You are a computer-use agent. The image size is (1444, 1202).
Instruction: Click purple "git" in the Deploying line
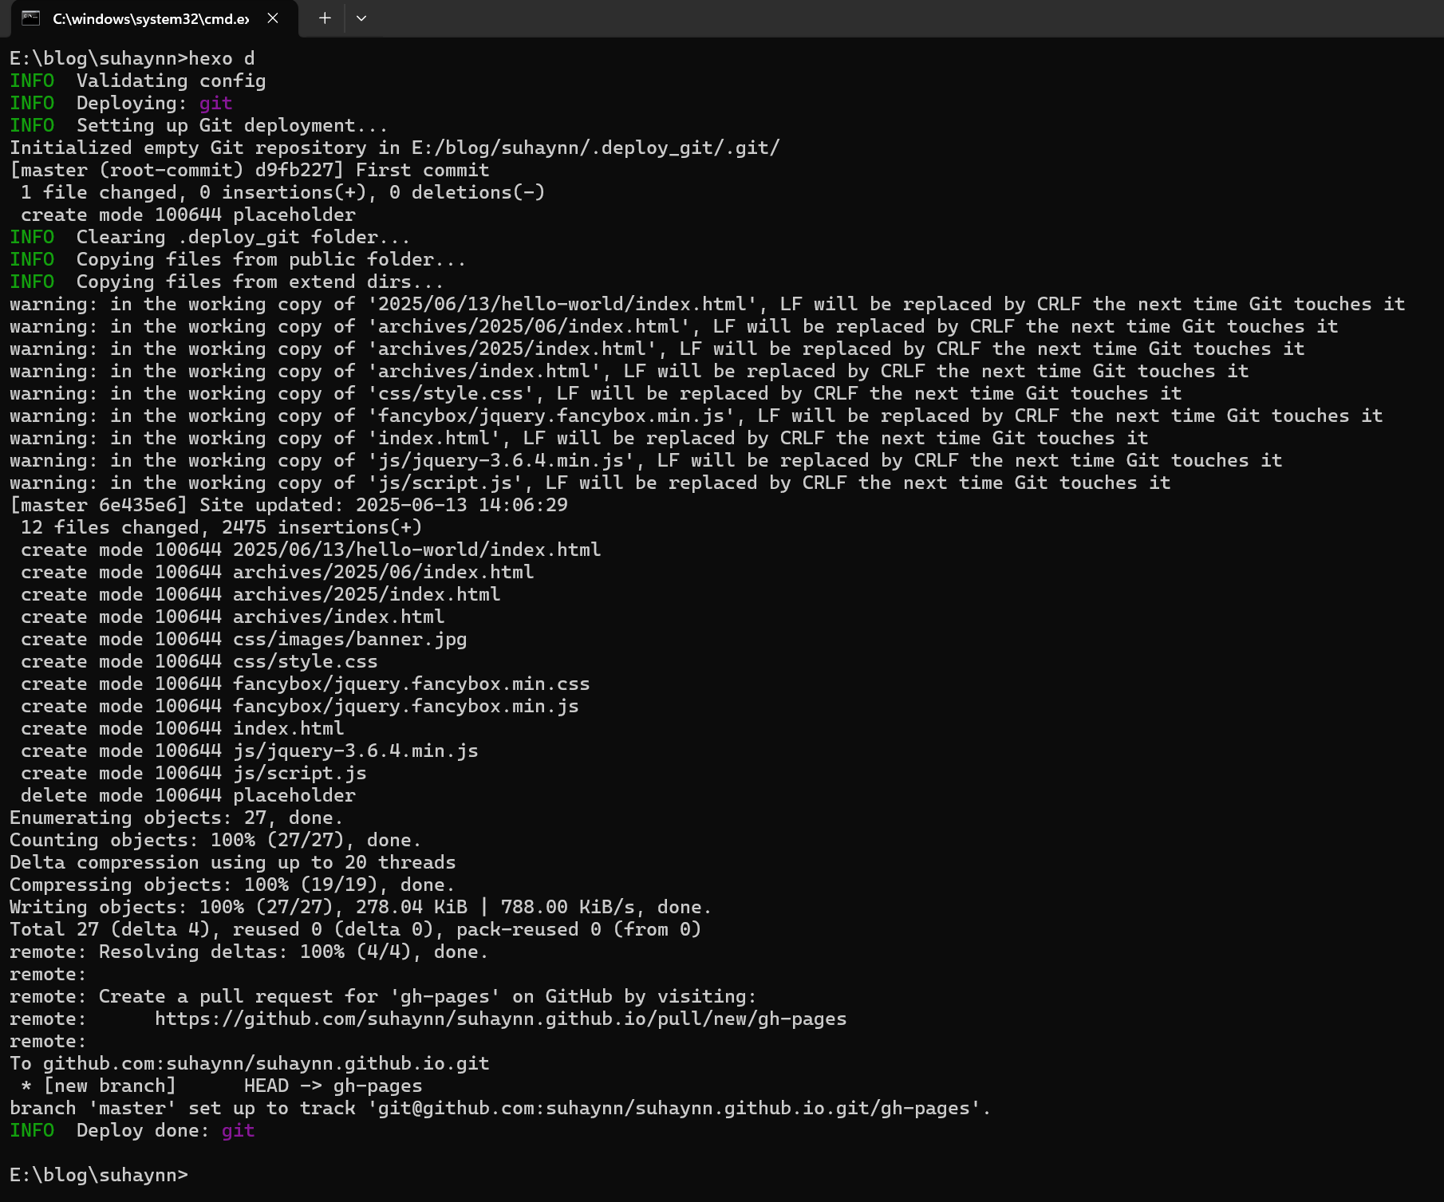click(x=215, y=103)
